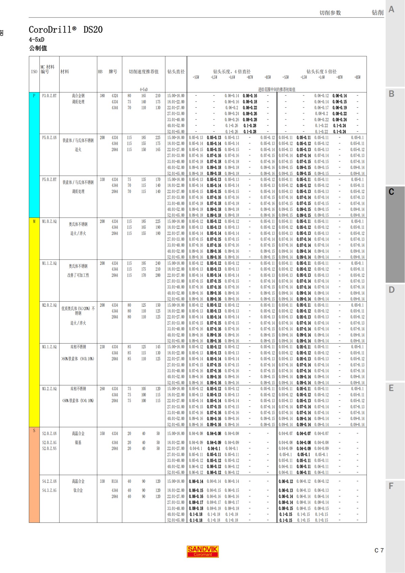This screenshot has width=405, height=573.
Task: Click material code M3.2.Z.AQ
Action: pos(49,389)
